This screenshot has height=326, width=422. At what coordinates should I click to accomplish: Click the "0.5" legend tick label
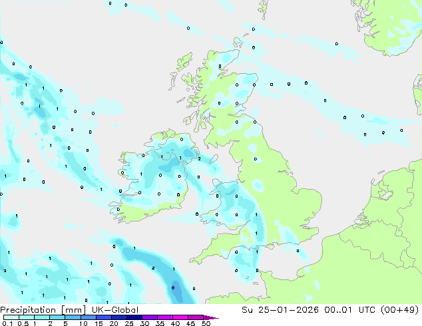[x=23, y=323]
